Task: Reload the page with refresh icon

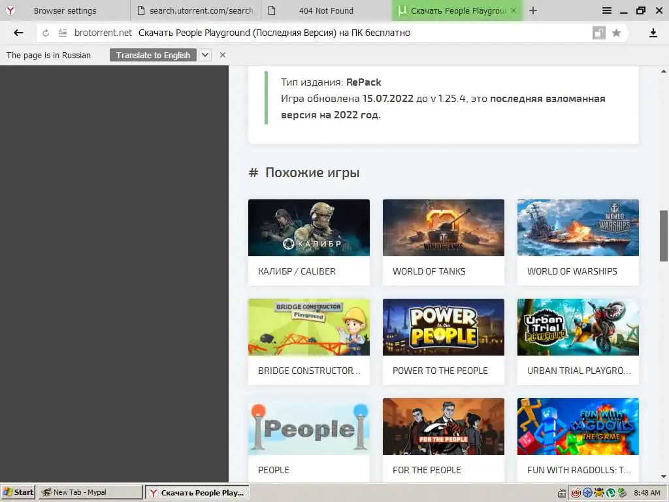Action: pyautogui.click(x=46, y=33)
